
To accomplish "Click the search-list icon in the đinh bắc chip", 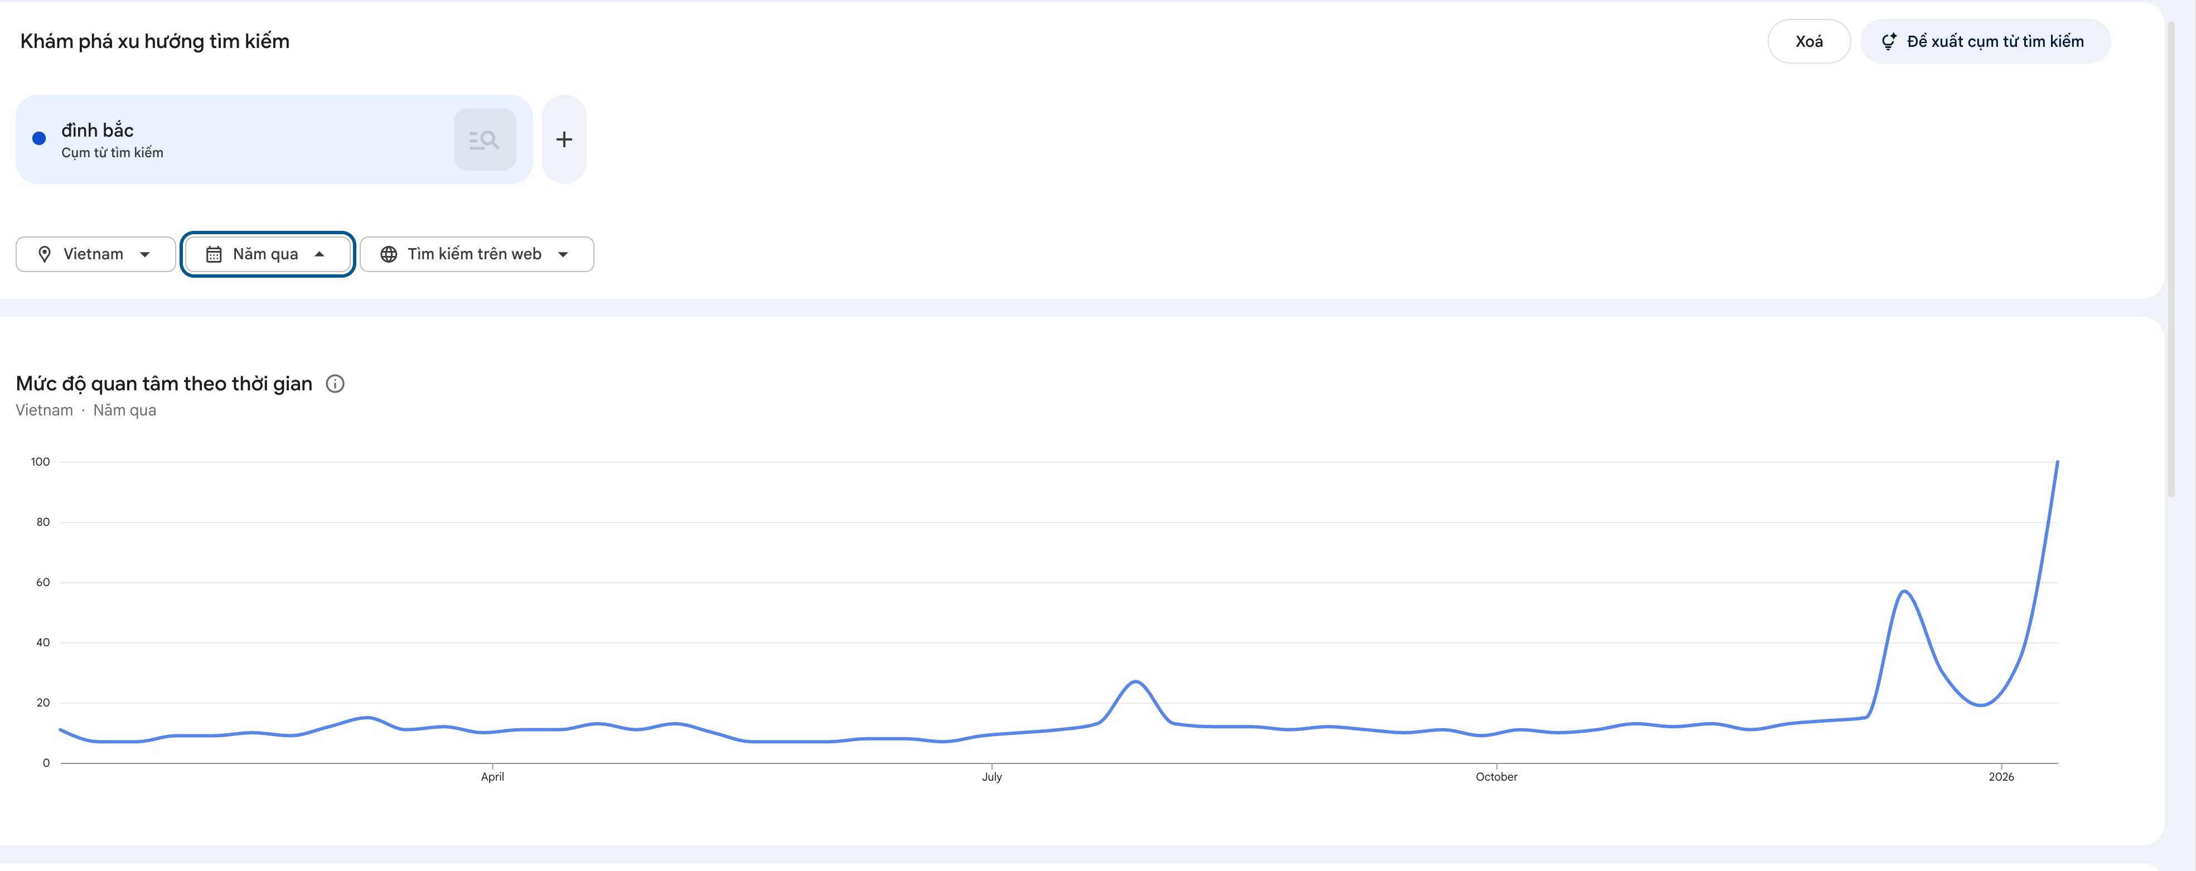I will (484, 140).
